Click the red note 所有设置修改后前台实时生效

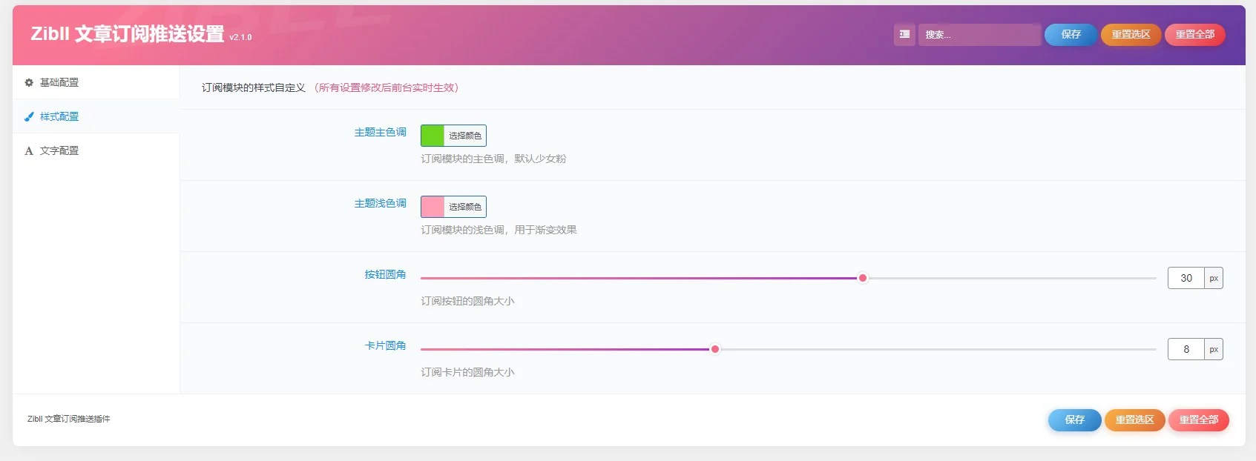pyautogui.click(x=387, y=87)
